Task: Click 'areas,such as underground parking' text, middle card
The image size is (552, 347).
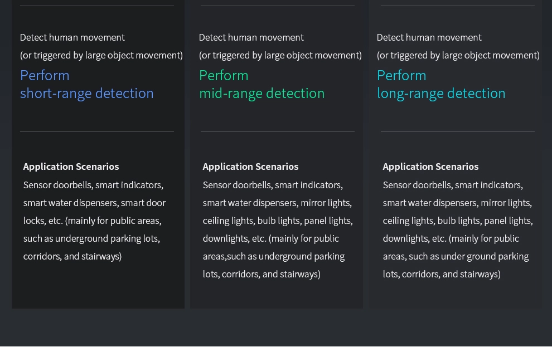Action: [273, 256]
